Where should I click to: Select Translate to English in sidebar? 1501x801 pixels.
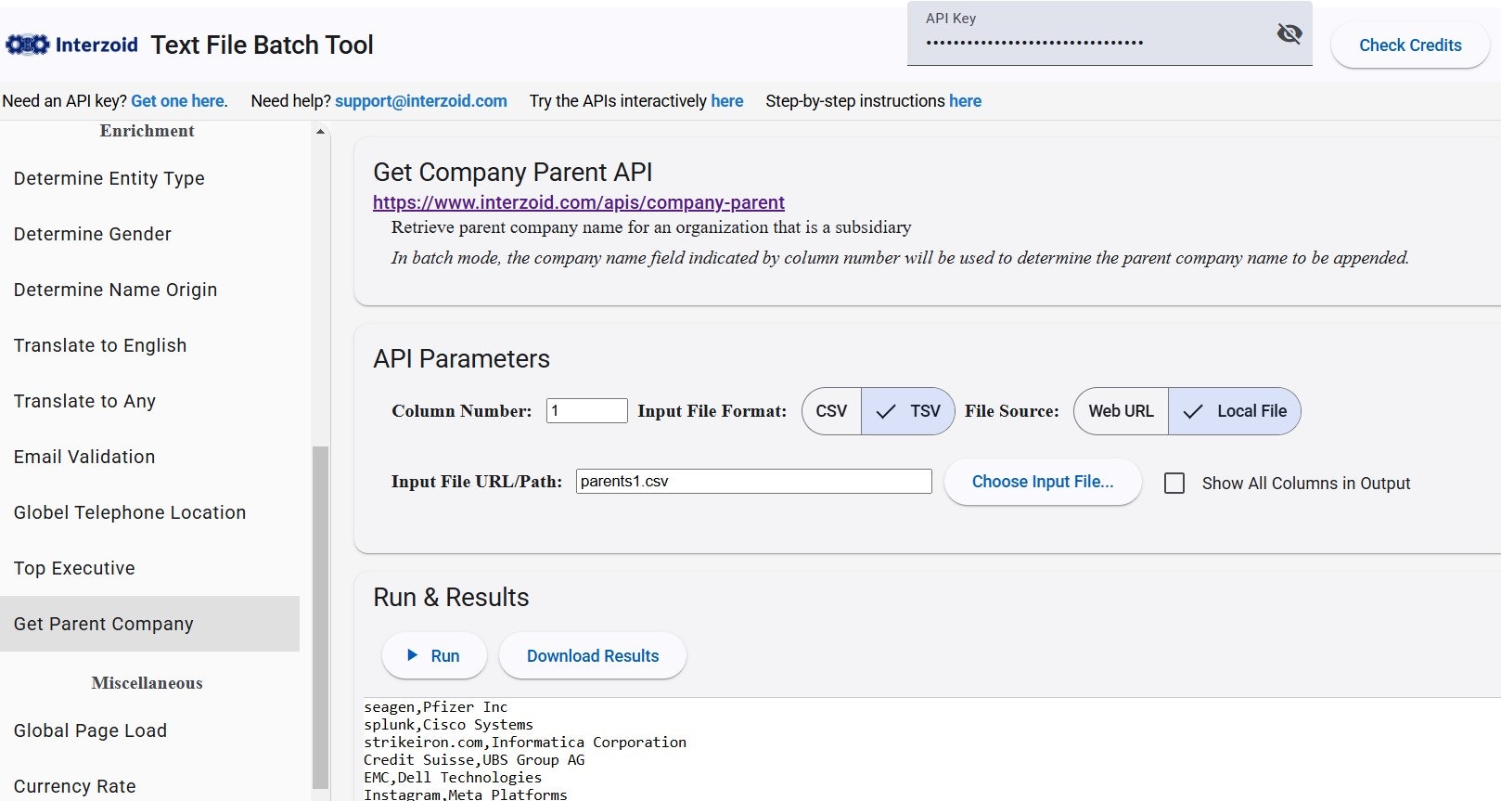(x=149, y=345)
